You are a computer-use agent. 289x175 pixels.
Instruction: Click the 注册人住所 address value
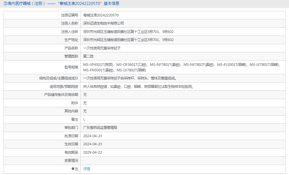pyautogui.click(x=128, y=32)
